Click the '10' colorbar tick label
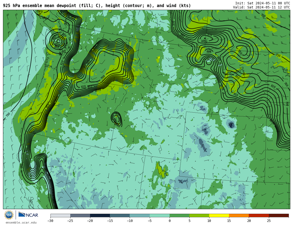This screenshot has height=226, width=293. pyautogui.click(x=209, y=221)
